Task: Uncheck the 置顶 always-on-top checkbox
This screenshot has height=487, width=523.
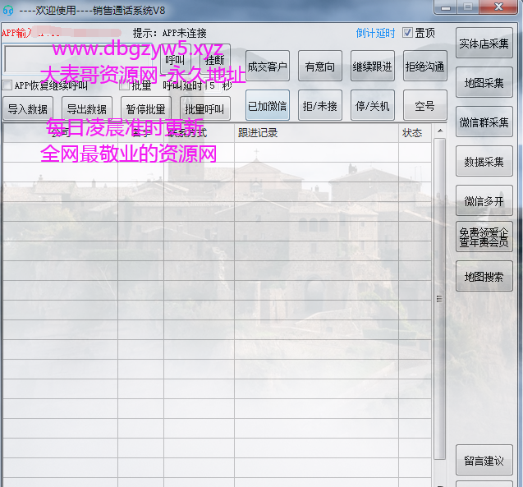Action: coord(408,33)
